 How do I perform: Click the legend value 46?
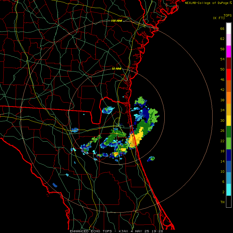coord(222,80)
